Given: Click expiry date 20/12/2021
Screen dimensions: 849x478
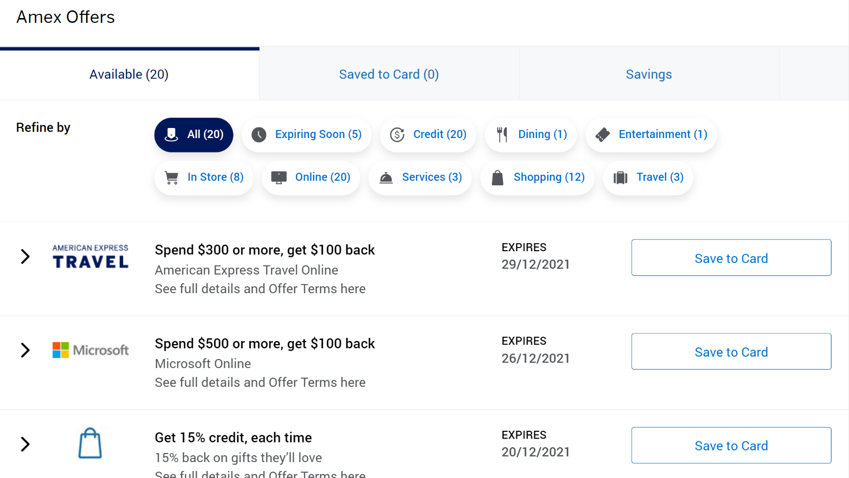Looking at the screenshot, I should click(x=535, y=452).
